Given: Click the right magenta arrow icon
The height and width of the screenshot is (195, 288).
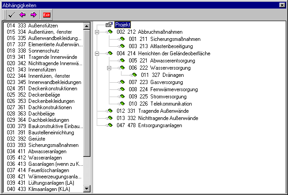Looking at the screenshot, I should 33,15.
